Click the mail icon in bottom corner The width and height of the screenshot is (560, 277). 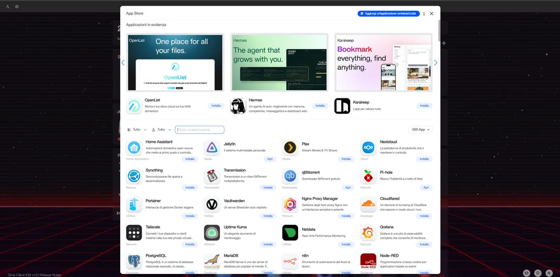(x=526, y=273)
